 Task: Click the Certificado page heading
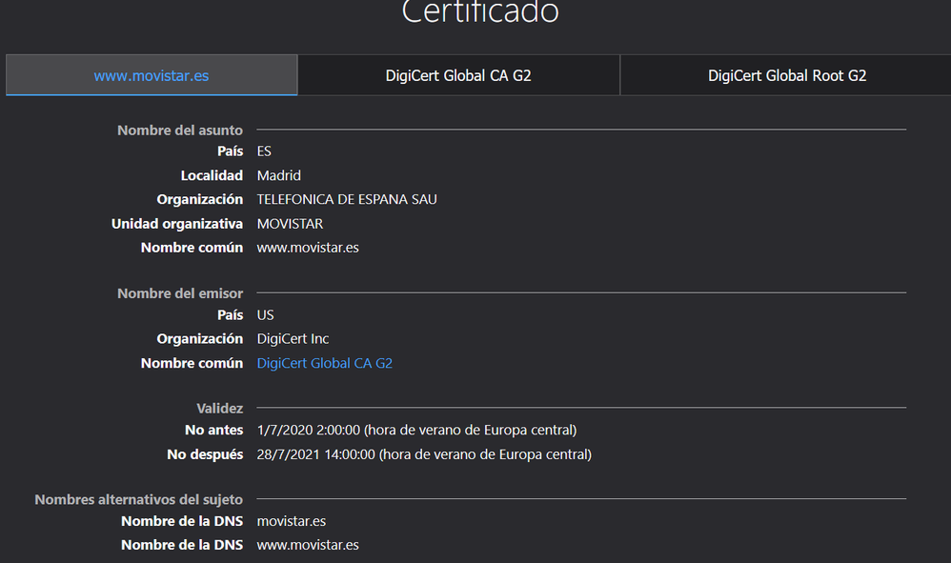[479, 12]
